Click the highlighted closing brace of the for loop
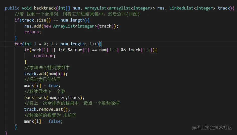The width and height of the screenshot is (237, 135). pos(16,127)
